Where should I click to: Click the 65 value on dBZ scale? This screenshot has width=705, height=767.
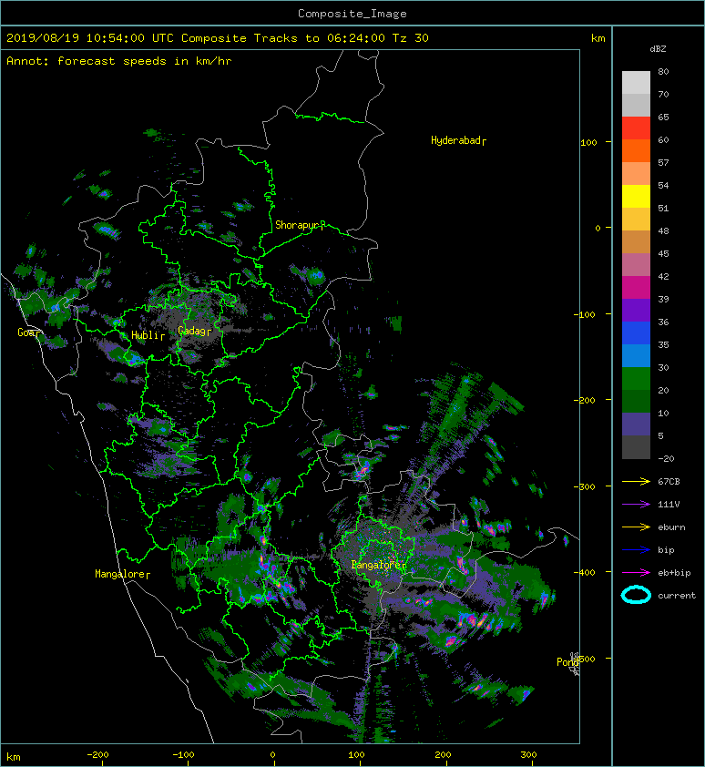tap(663, 117)
